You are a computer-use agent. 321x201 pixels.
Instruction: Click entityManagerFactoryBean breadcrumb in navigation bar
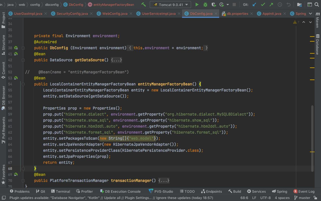[x=111, y=5]
